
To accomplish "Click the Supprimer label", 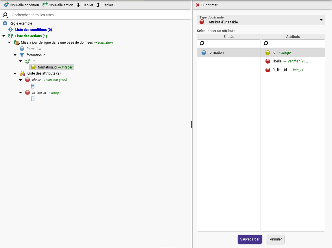I will click(209, 5).
